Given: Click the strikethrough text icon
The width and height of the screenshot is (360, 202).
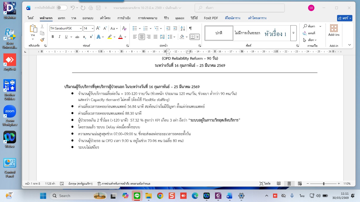Looking at the screenshot, I should pyautogui.click(x=77, y=37).
